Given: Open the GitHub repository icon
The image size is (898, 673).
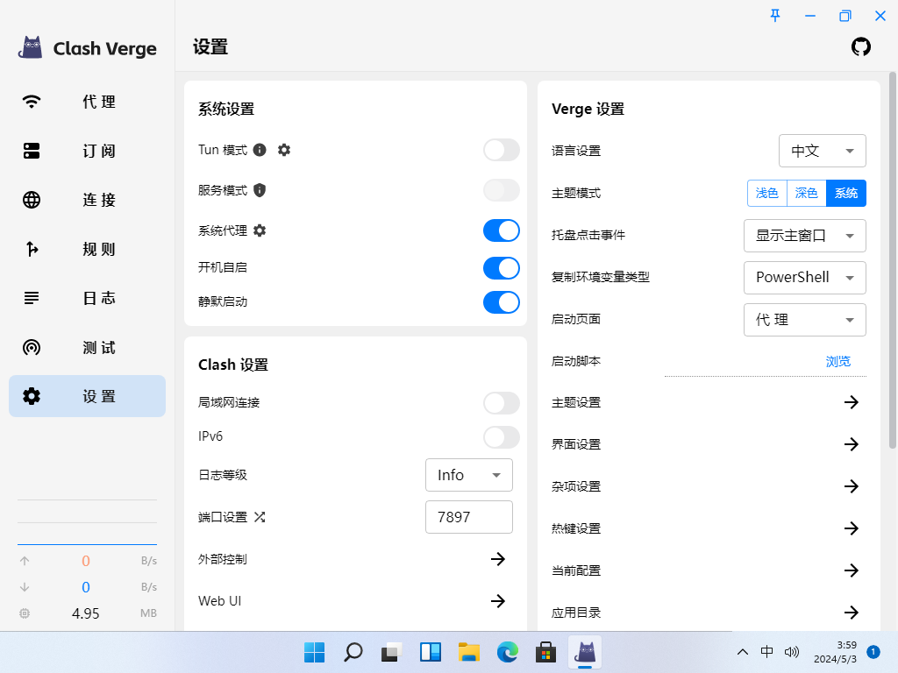Looking at the screenshot, I should coord(861,47).
